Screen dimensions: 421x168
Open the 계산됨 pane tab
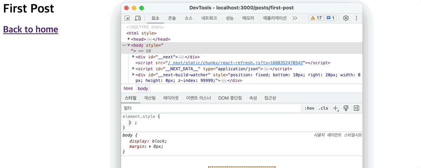tap(149, 98)
